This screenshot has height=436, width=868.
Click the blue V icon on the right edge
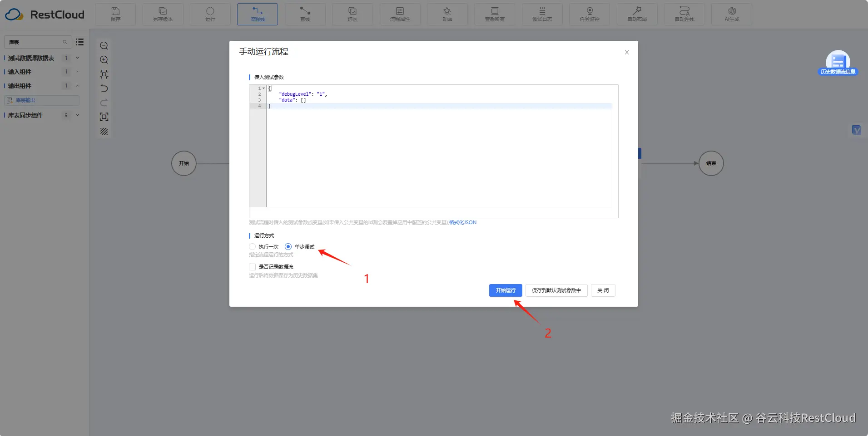(x=857, y=130)
